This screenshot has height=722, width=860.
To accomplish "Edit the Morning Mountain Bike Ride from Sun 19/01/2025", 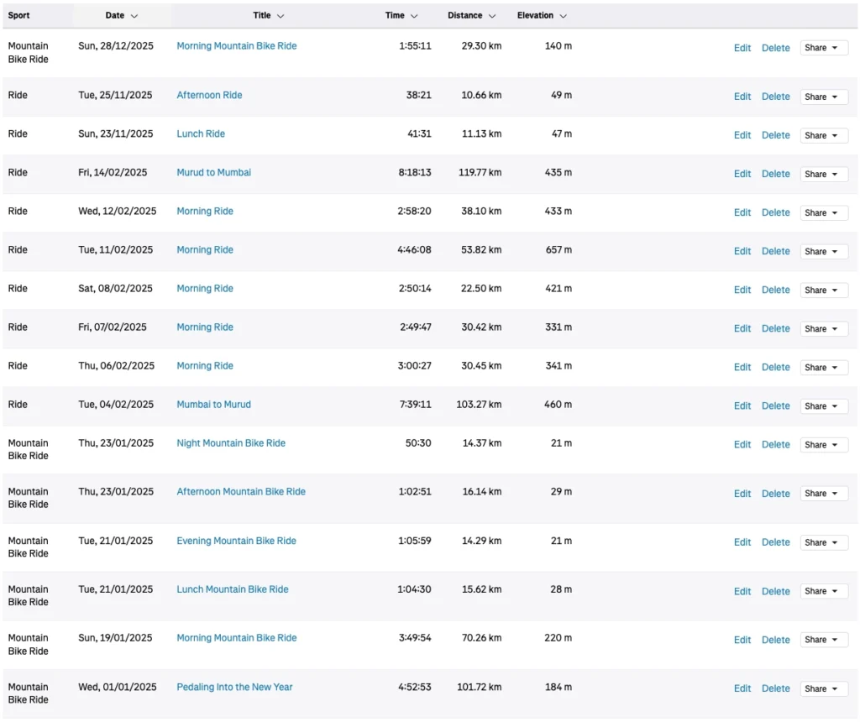I will click(742, 640).
